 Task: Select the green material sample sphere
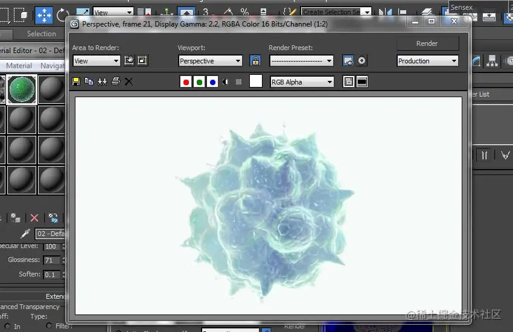tap(22, 89)
